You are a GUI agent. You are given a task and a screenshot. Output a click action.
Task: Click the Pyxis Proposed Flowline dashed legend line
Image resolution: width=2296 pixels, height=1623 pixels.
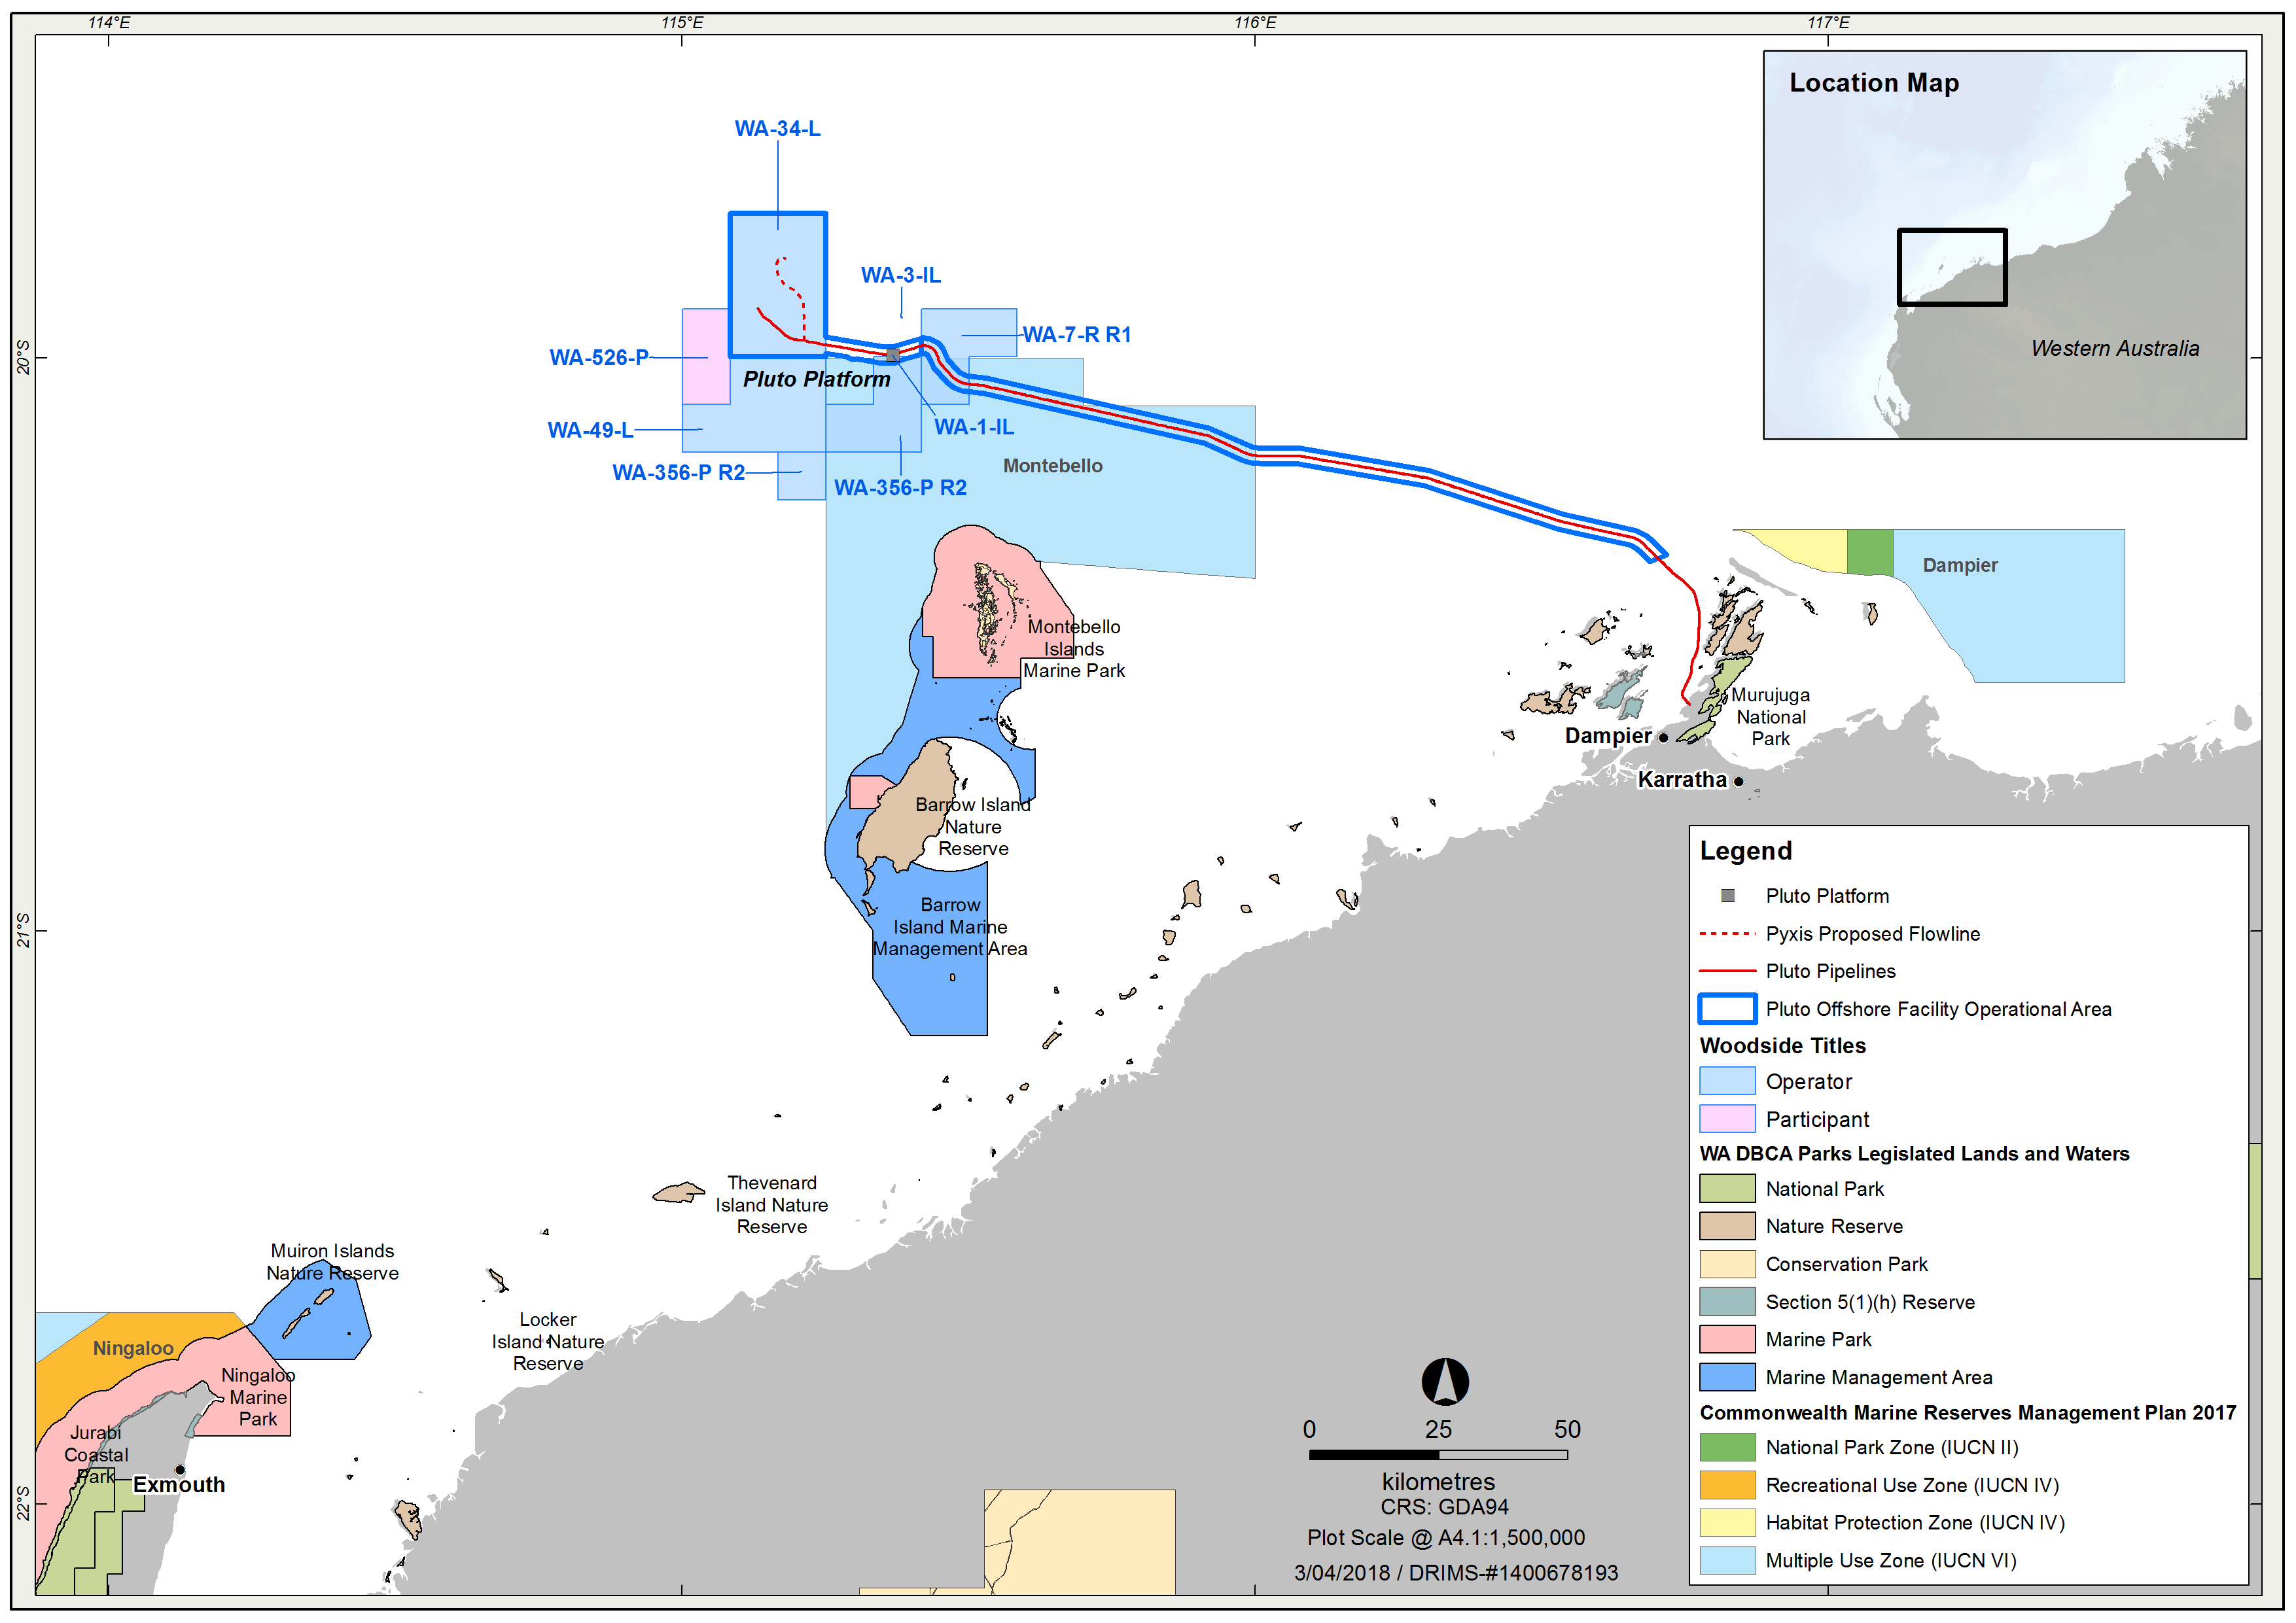[x=1727, y=934]
